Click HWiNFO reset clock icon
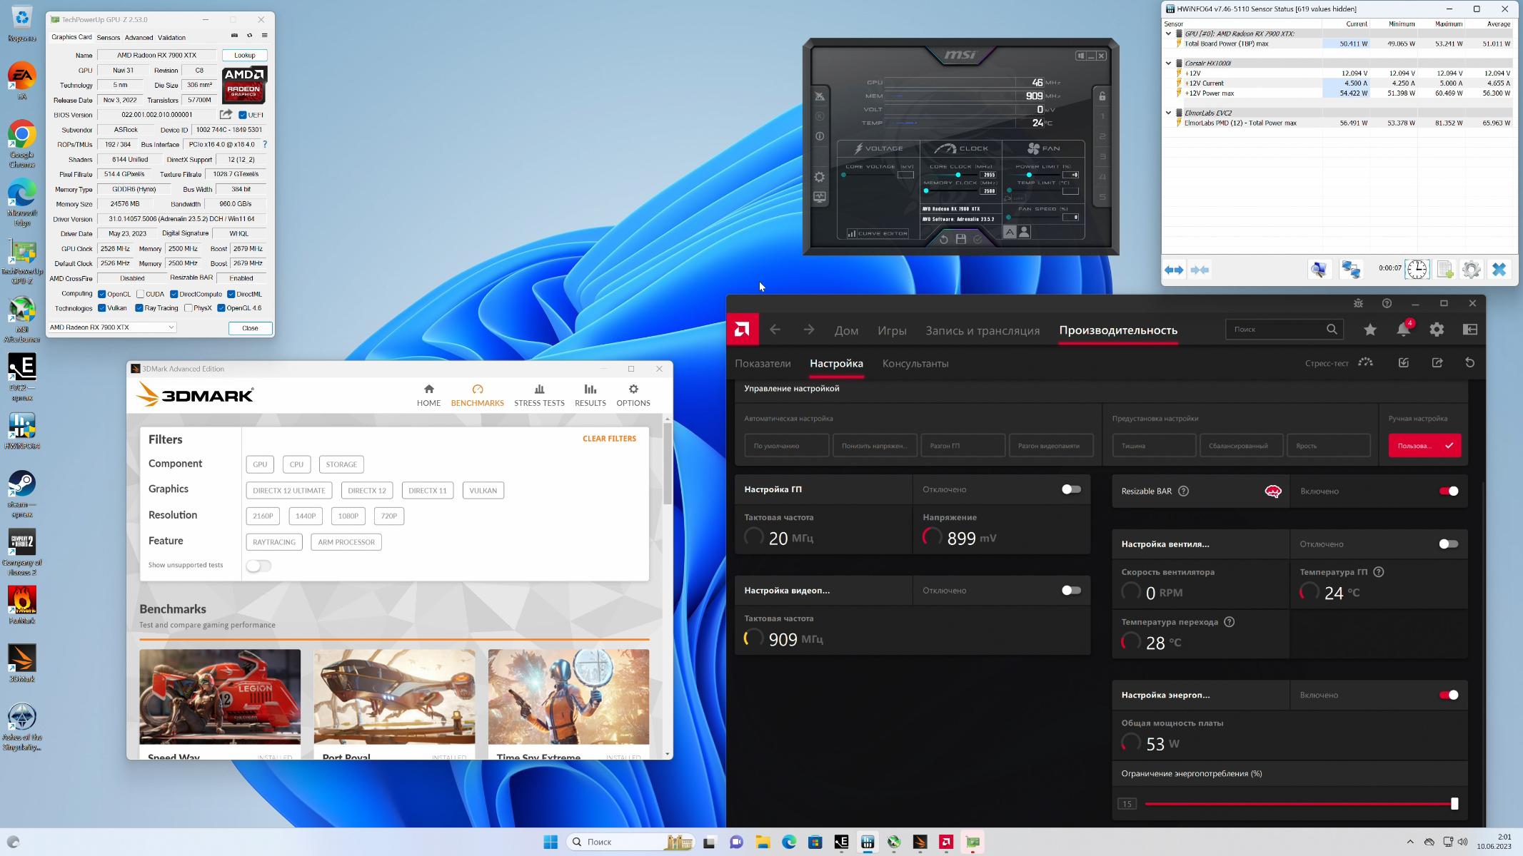This screenshot has width=1523, height=856. [x=1417, y=270]
